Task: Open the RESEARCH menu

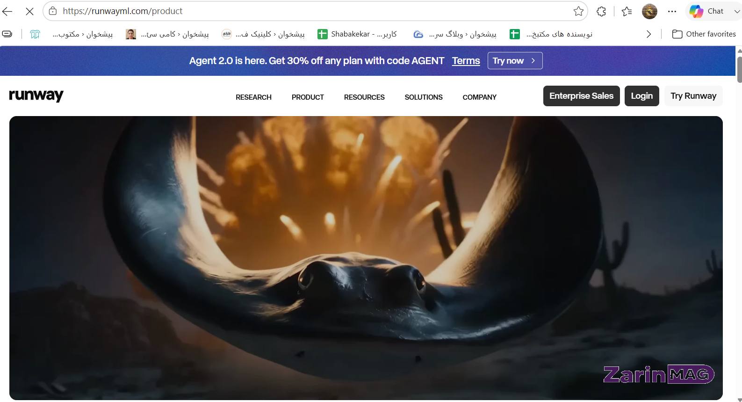Action: click(253, 97)
